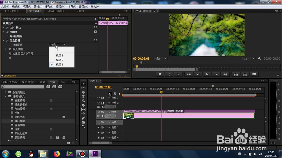This screenshot has width=282, height=158.
Task: Step back one frame
Action: pos(198,74)
